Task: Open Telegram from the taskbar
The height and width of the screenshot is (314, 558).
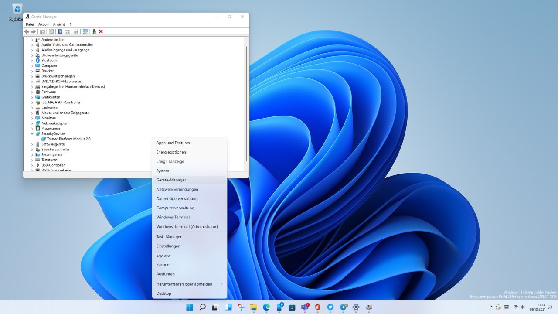Action: pyautogui.click(x=343, y=307)
